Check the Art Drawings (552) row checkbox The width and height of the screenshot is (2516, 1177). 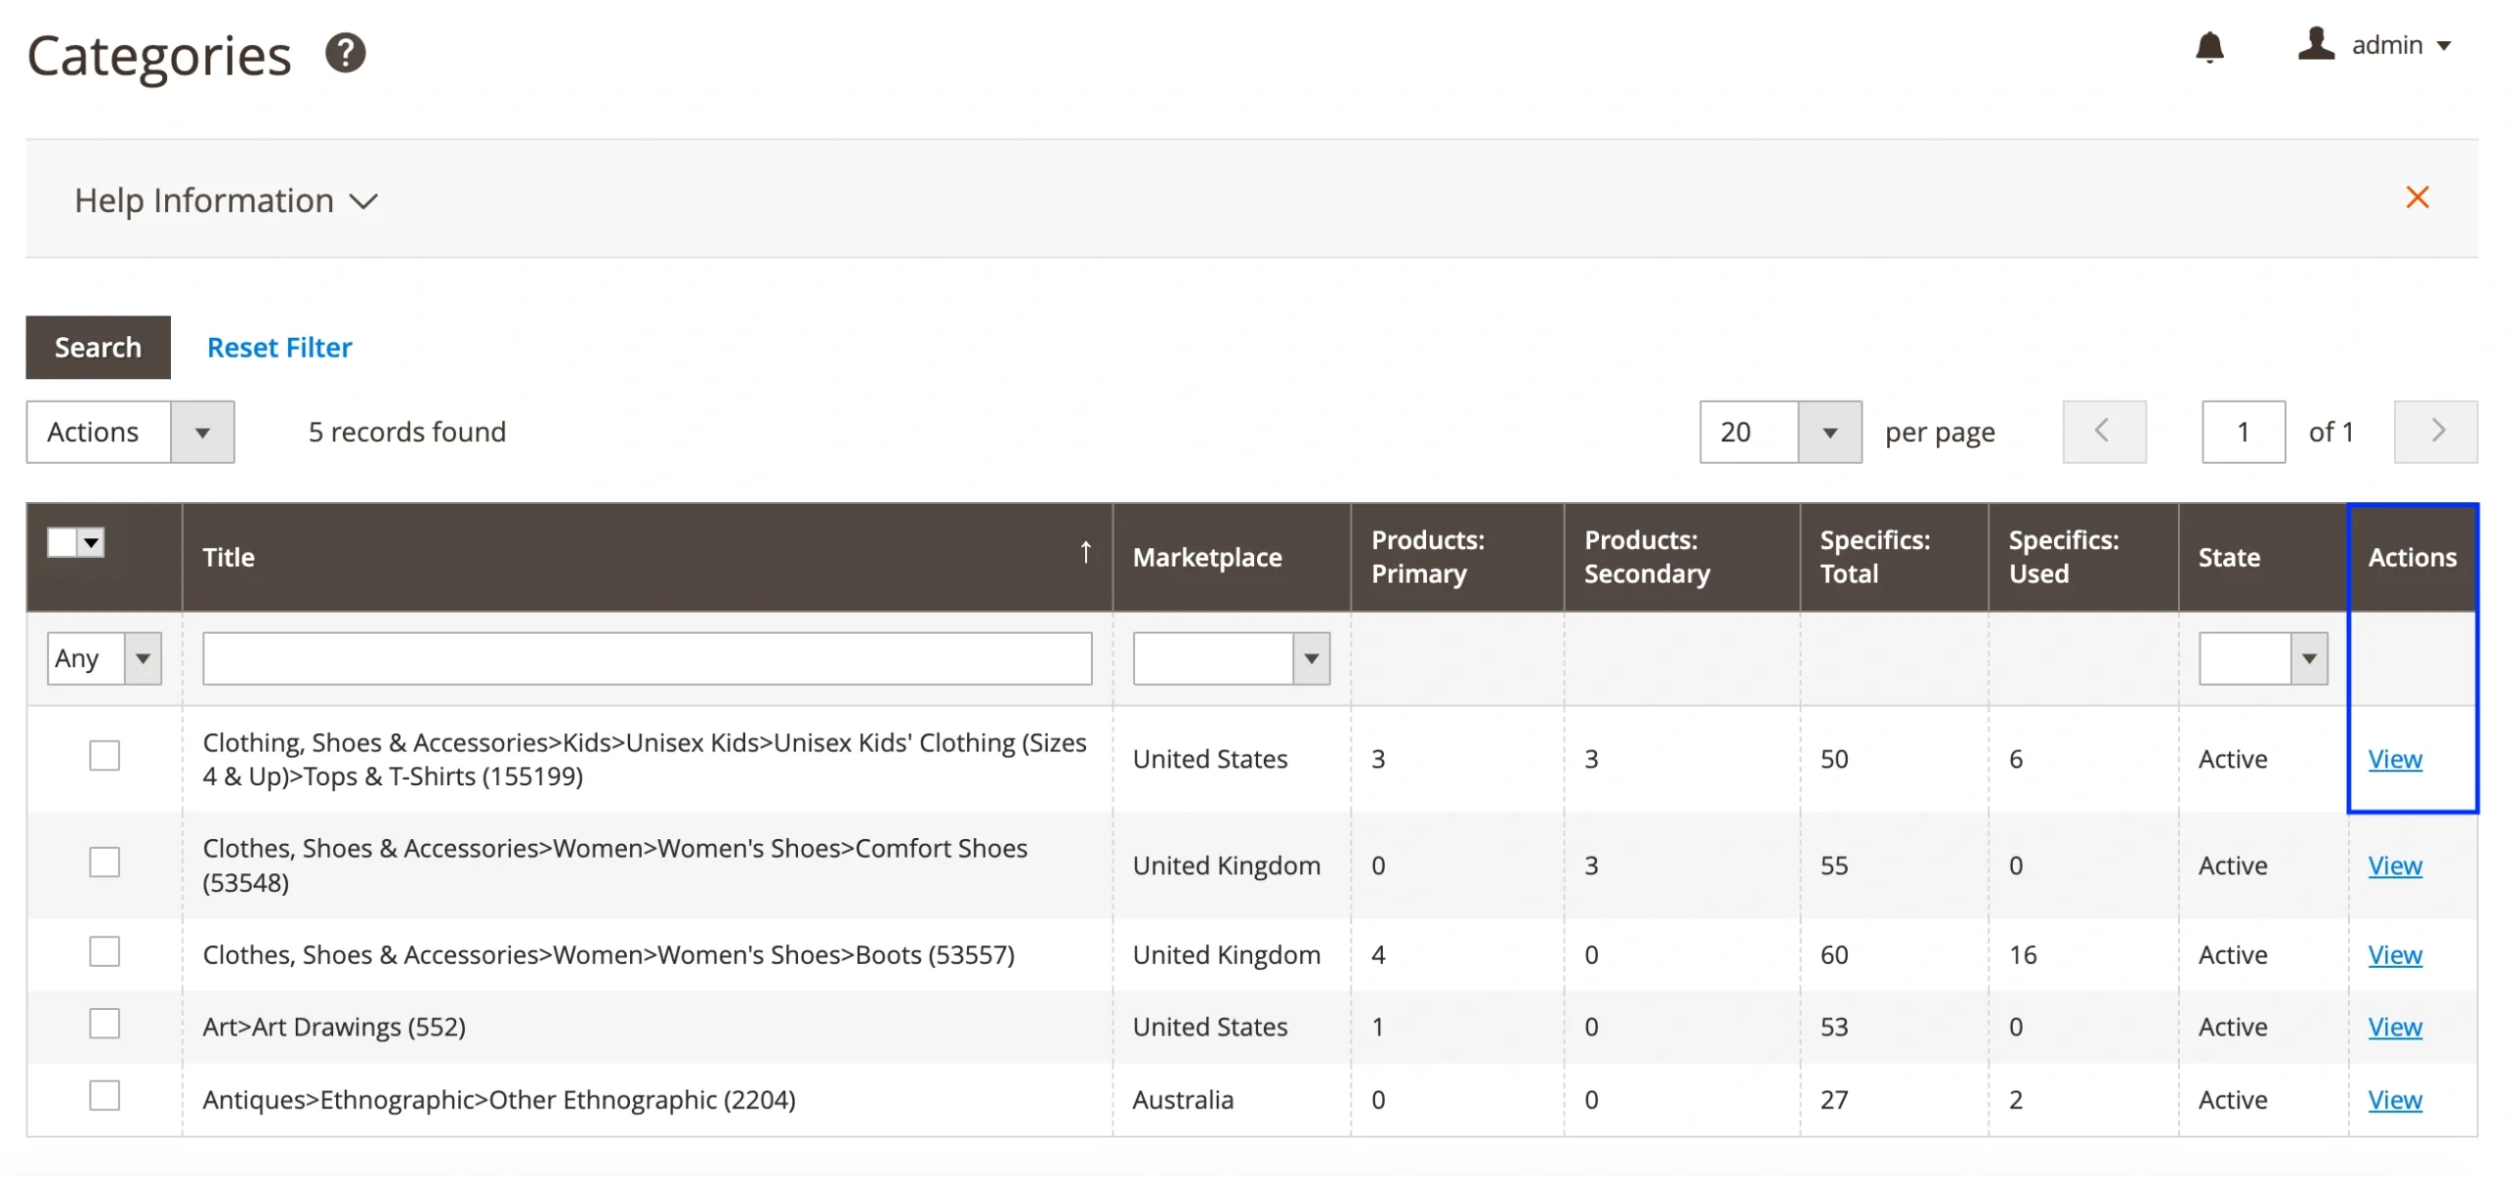[104, 1024]
